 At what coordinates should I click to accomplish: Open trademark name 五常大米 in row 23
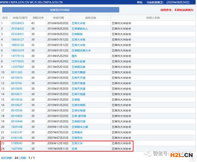pyautogui.click(x=77, y=143)
